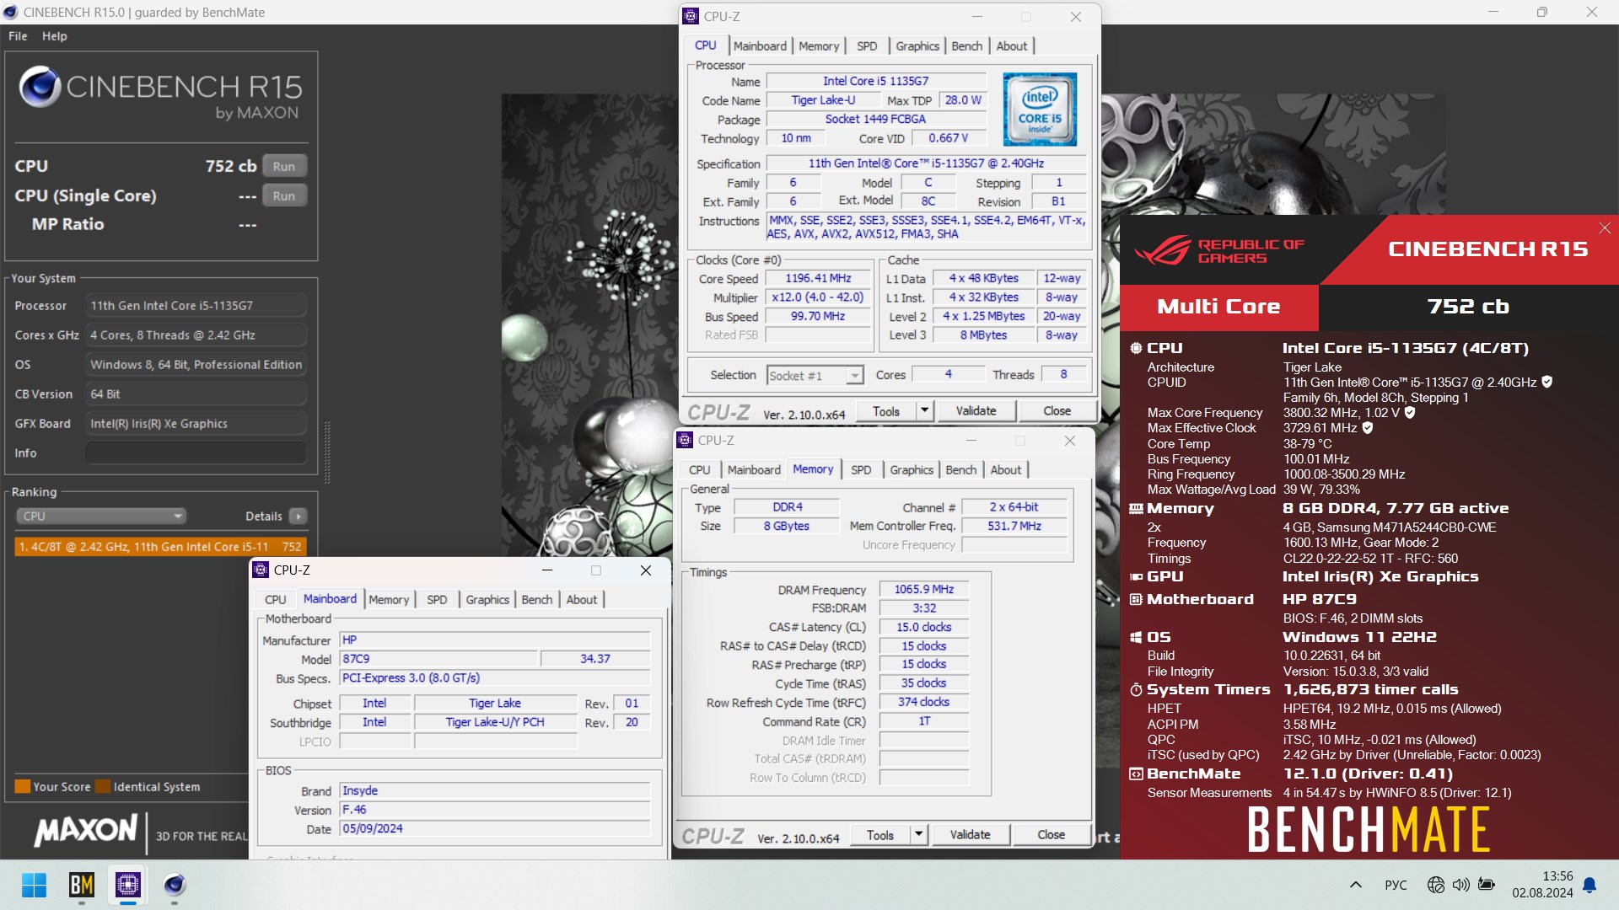Viewport: 1619px width, 910px height.
Task: Click the MAXON logo at bottom
Action: click(85, 831)
